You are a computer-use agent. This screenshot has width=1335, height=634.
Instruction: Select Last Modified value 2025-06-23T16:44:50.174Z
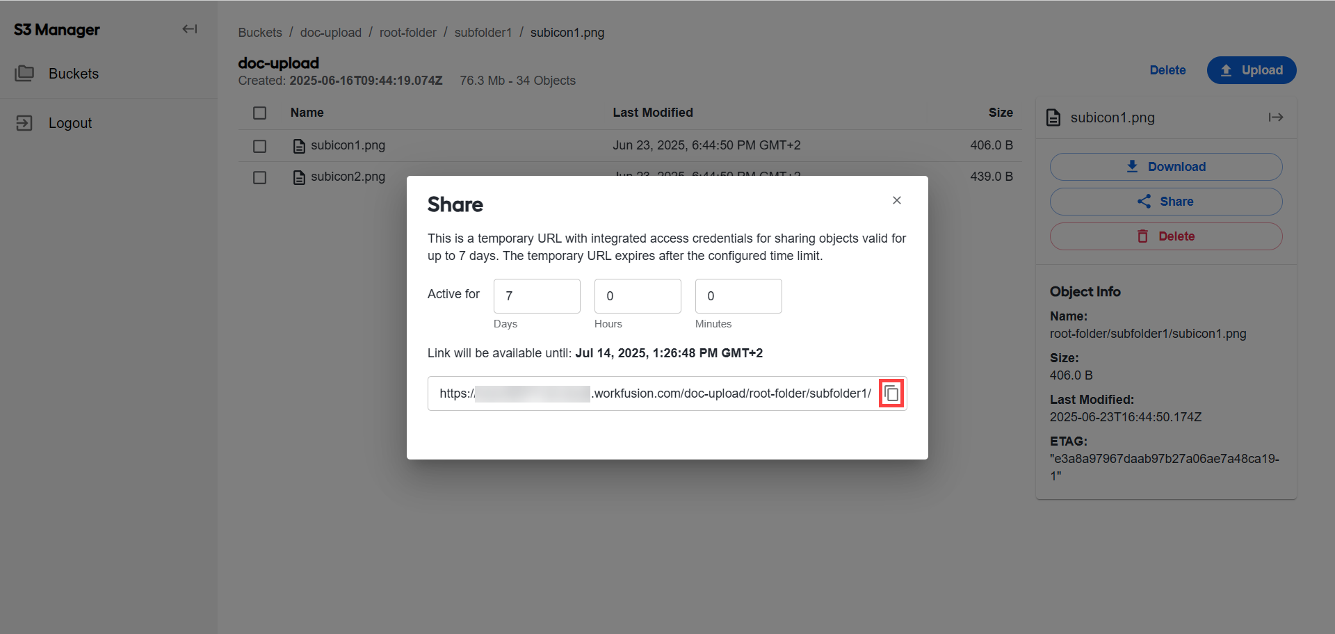pos(1126,417)
